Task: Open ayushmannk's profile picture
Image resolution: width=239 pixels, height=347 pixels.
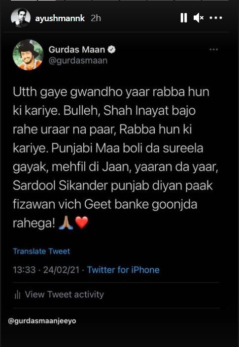Action: click(x=21, y=18)
